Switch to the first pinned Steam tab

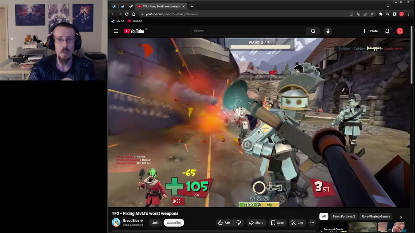pyautogui.click(x=114, y=6)
